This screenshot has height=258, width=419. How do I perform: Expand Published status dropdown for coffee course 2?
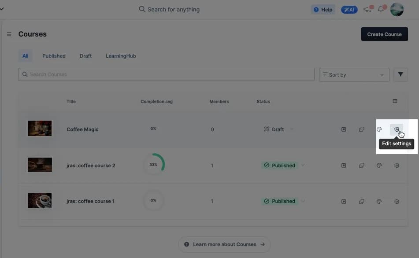(x=303, y=165)
